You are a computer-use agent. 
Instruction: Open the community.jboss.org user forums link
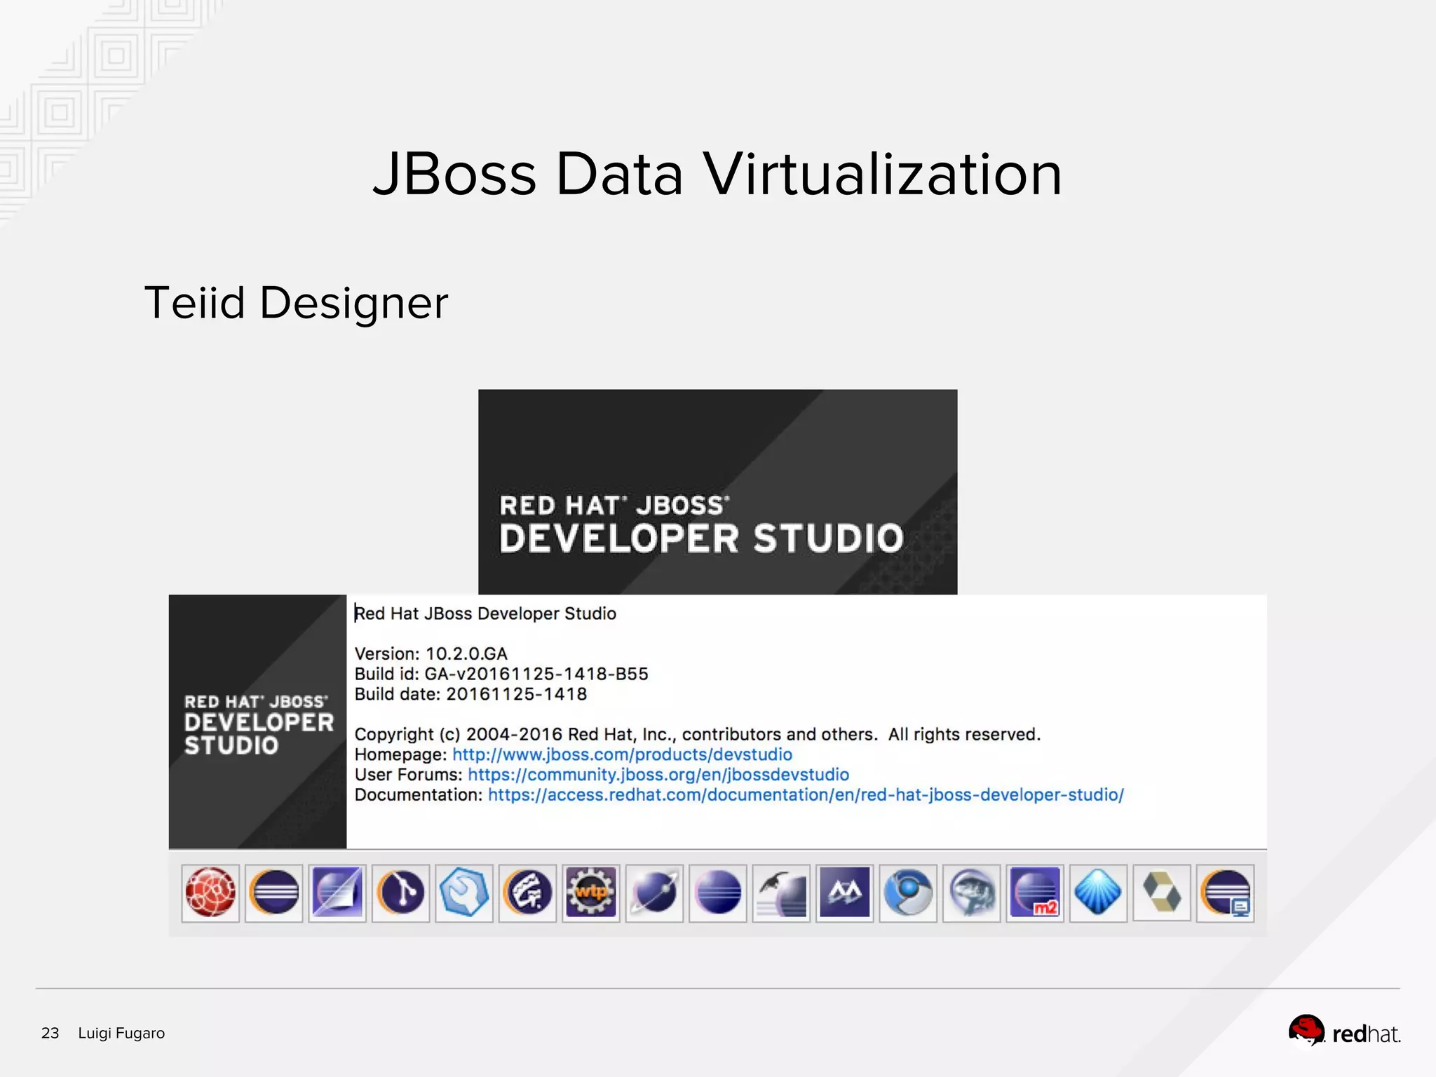(x=658, y=775)
